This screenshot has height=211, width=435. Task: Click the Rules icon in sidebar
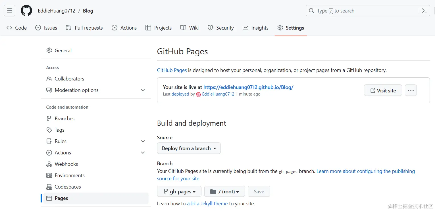click(x=49, y=141)
